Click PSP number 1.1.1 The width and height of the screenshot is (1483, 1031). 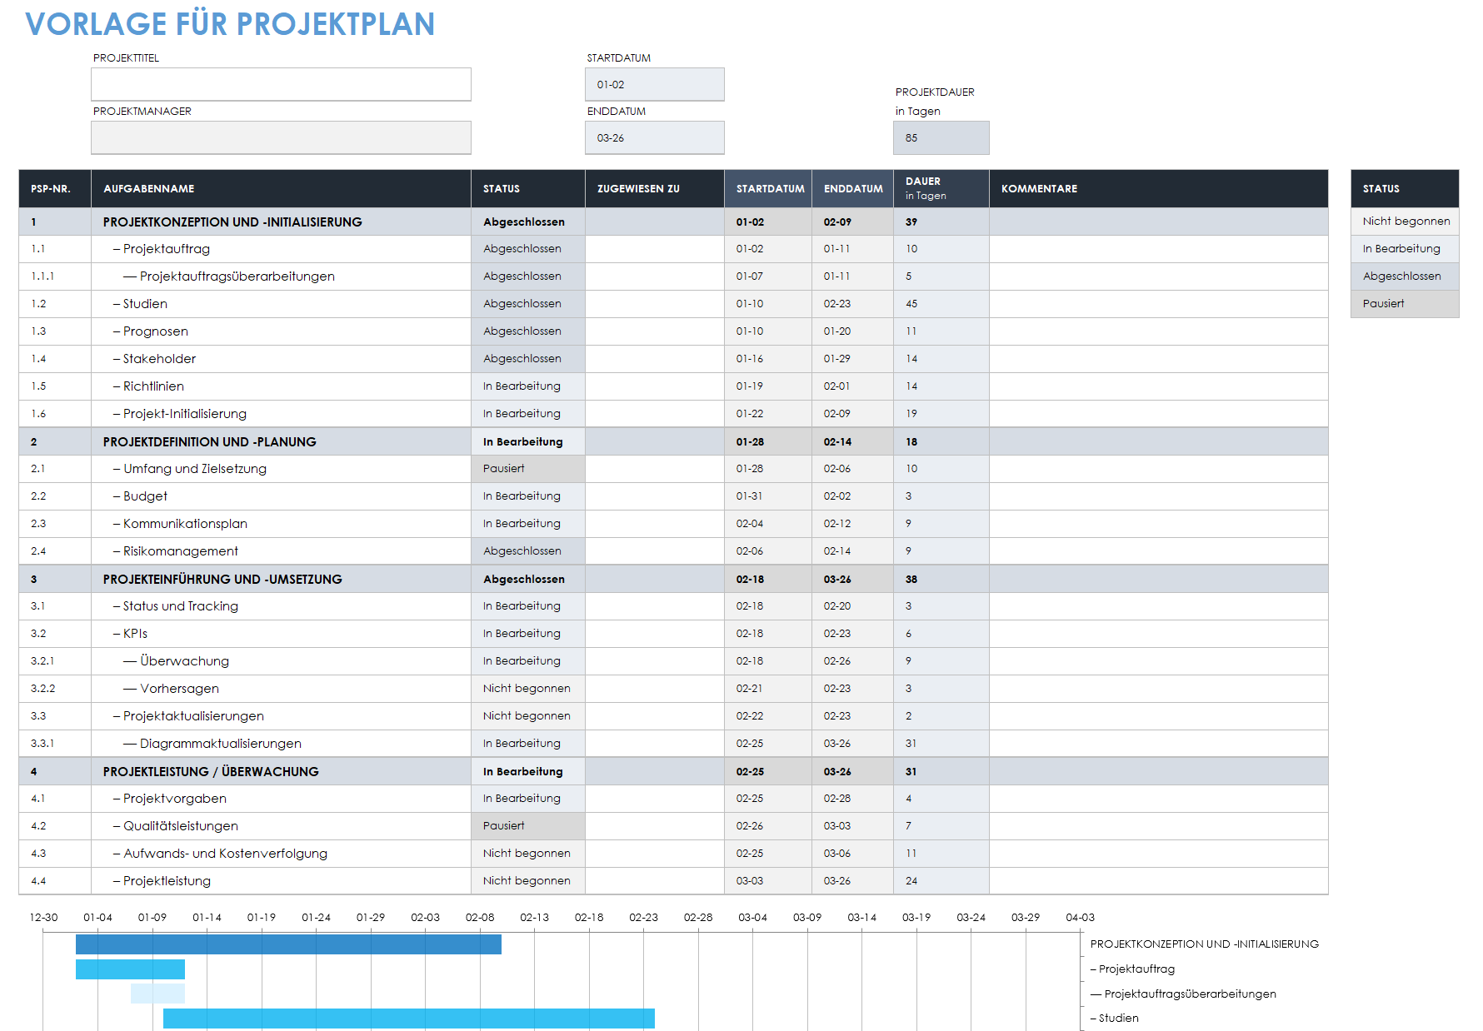click(x=55, y=276)
